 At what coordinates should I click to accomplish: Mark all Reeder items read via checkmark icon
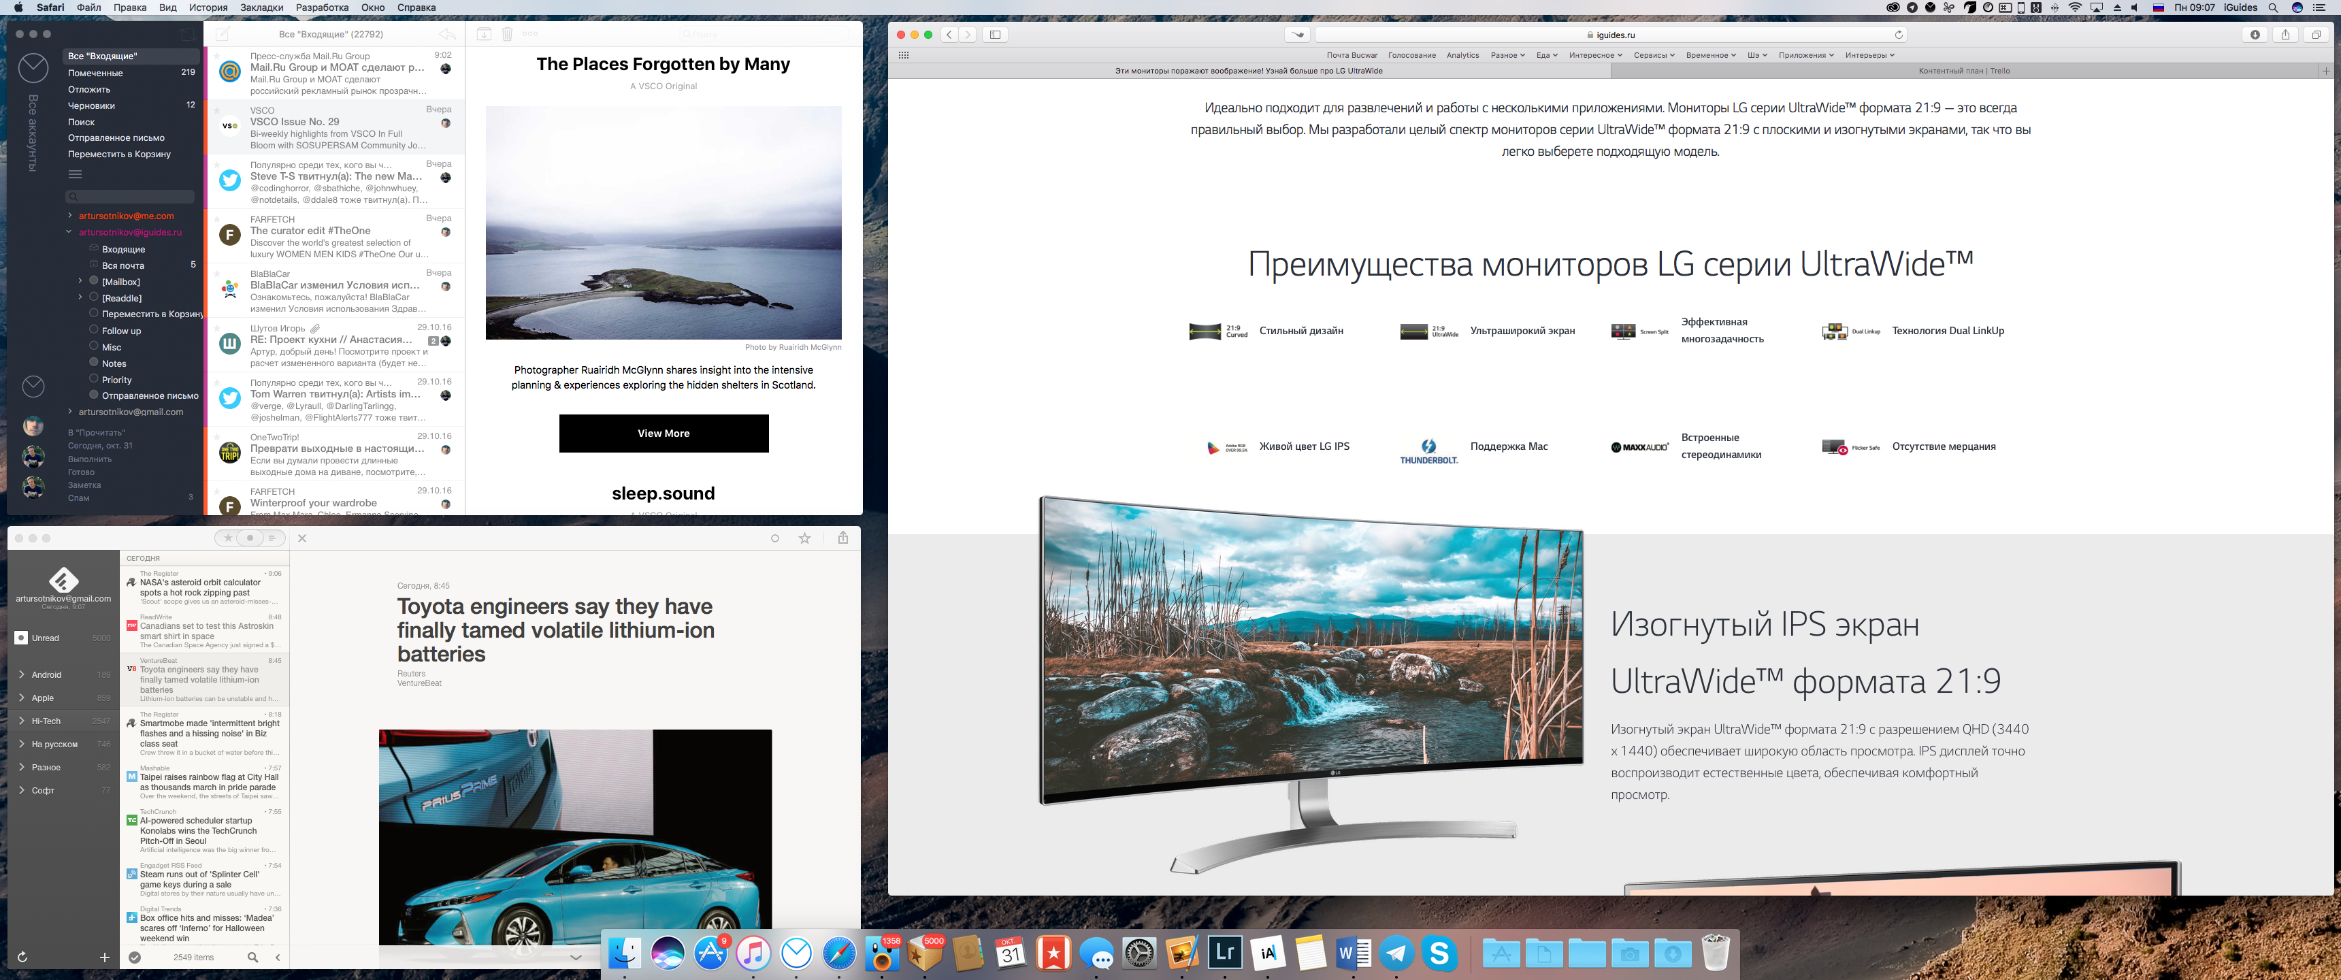click(x=135, y=958)
